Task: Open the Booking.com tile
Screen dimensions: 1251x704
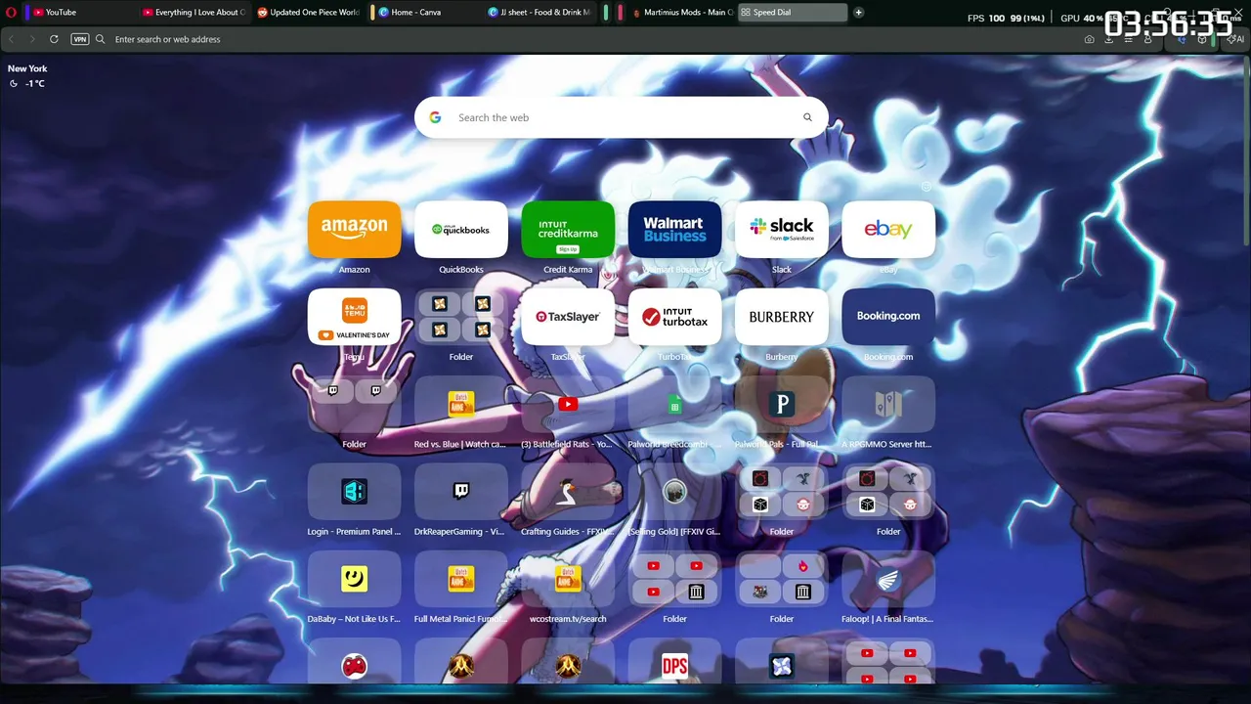Action: click(x=888, y=317)
